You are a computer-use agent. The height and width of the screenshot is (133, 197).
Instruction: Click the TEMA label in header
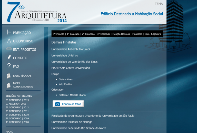(159, 4)
